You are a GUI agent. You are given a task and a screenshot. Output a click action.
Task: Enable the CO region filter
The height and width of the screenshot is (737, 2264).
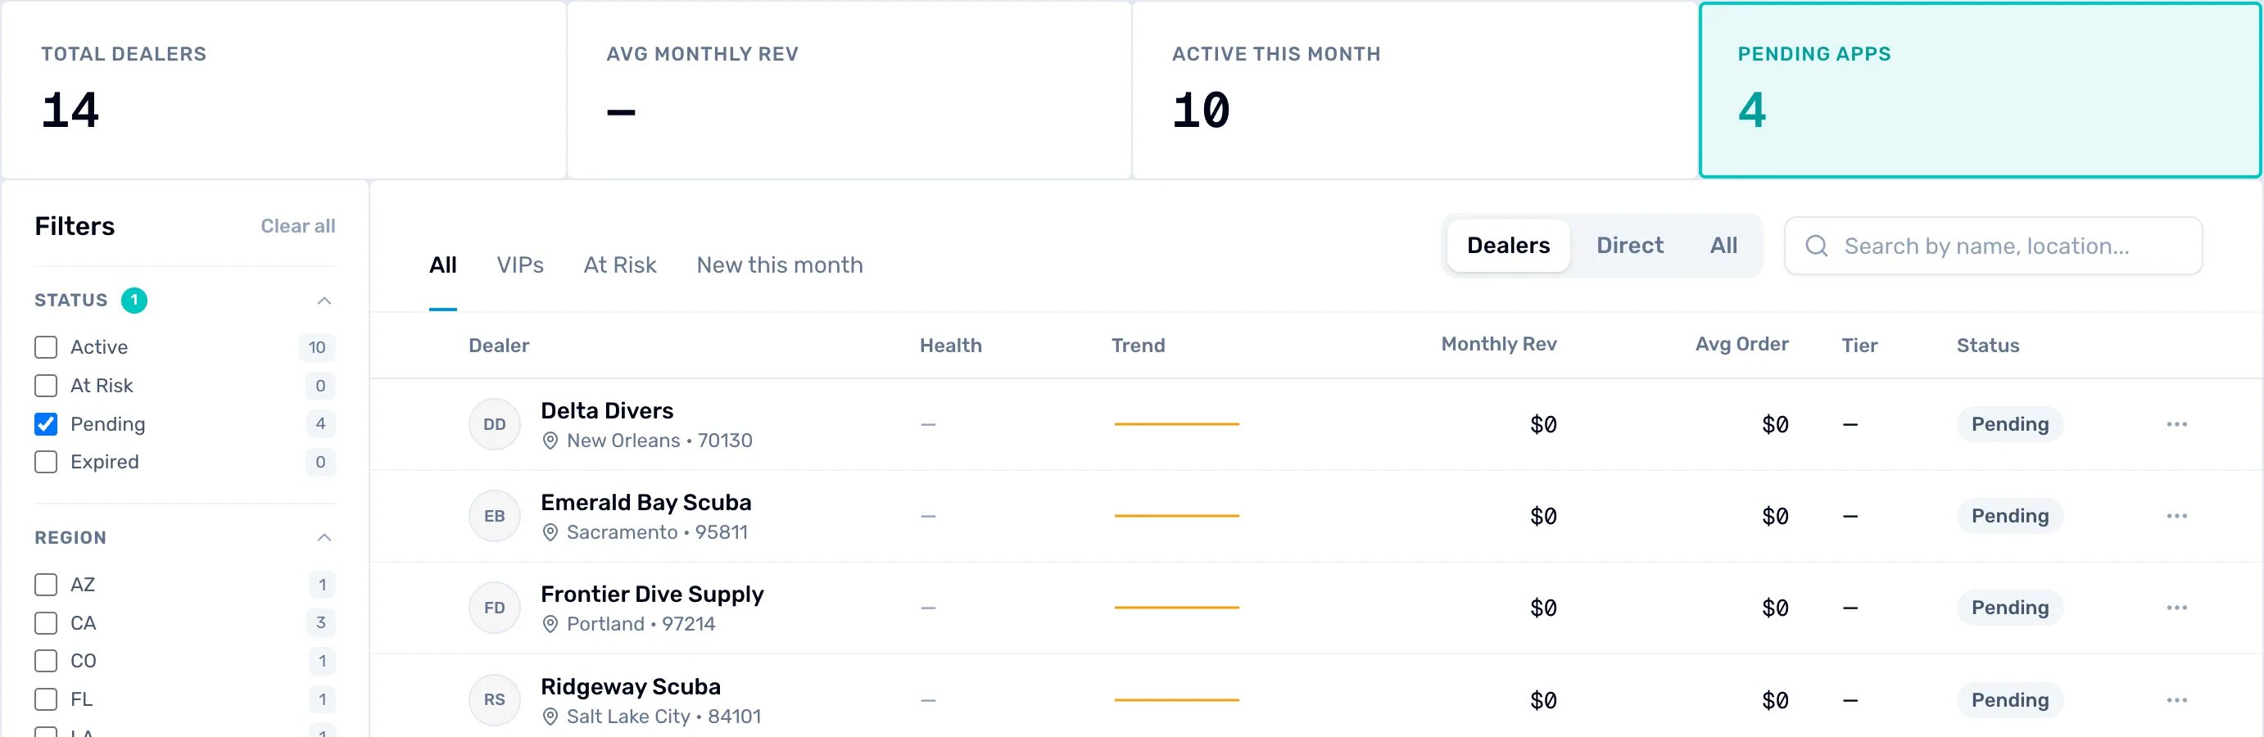pos(46,662)
